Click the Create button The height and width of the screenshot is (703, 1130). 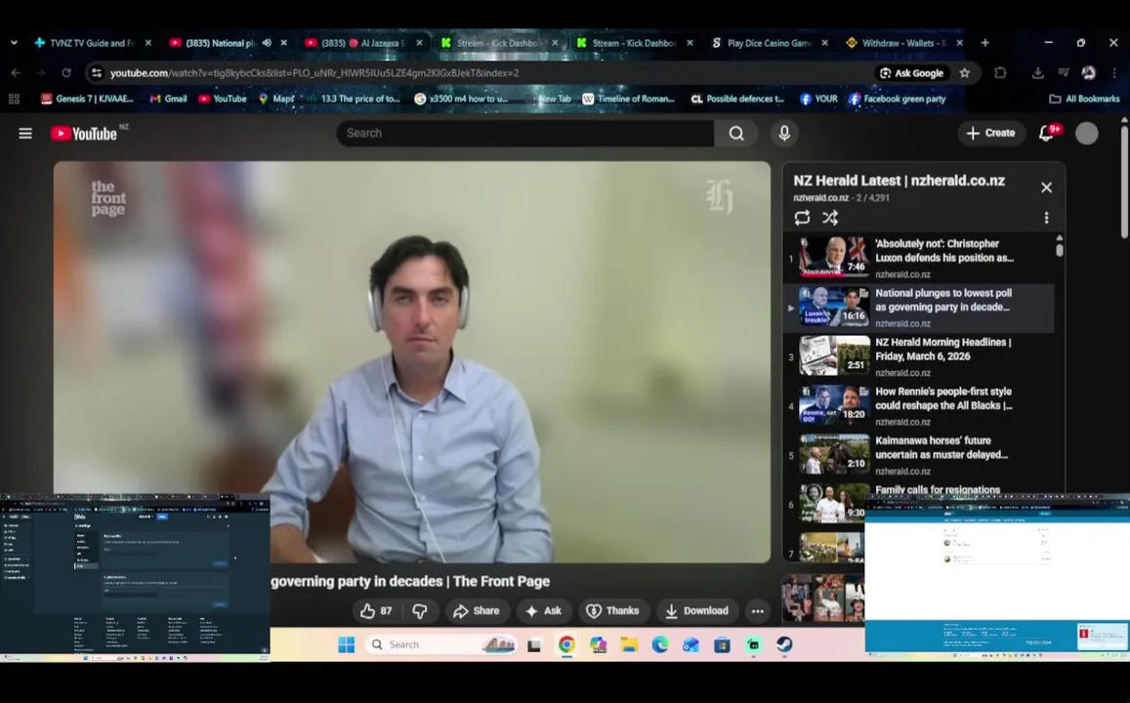click(991, 133)
